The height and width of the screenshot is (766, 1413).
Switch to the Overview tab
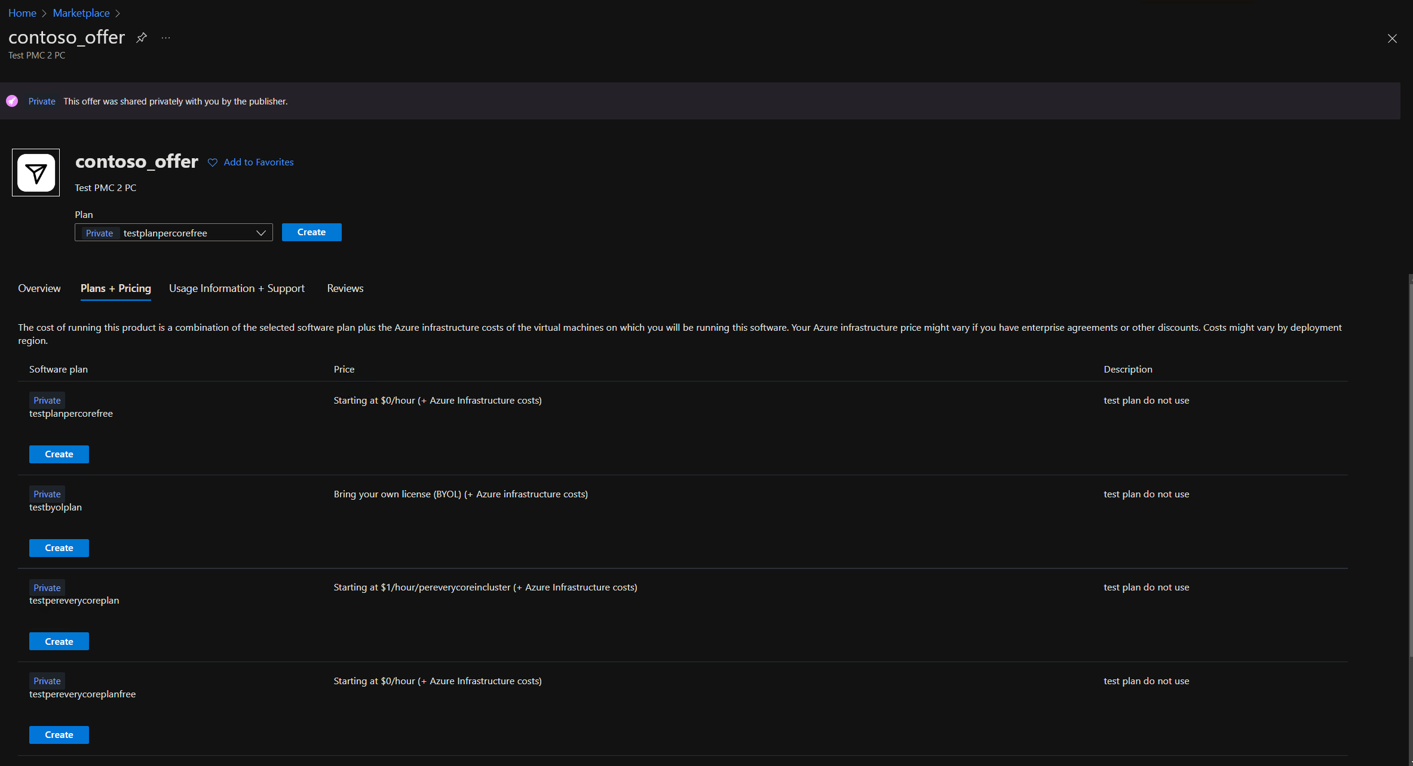pyautogui.click(x=39, y=288)
